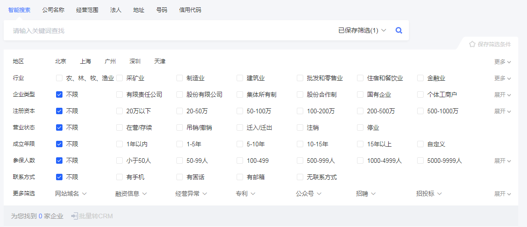Check the 建筑业 checkbox
Image resolution: width=527 pixels, height=227 pixels.
(240, 78)
